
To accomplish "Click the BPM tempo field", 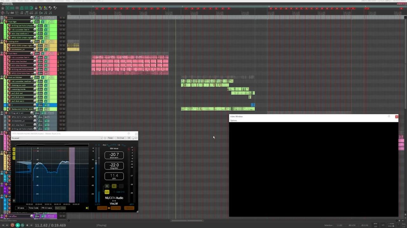I will tap(376, 225).
